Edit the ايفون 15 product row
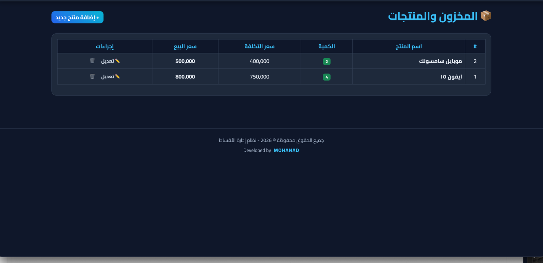The height and width of the screenshot is (263, 543). coord(110,76)
